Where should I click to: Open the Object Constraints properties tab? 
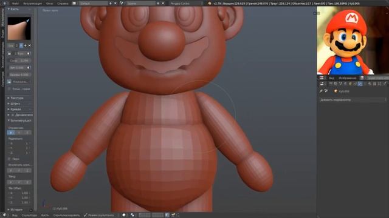click(x=355, y=84)
